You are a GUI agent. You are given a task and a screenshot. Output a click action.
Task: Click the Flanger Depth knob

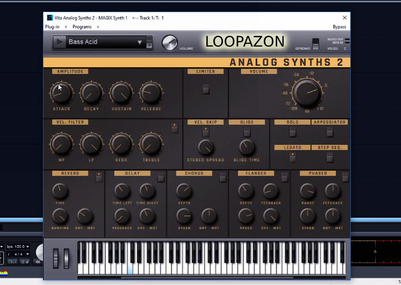click(246, 191)
